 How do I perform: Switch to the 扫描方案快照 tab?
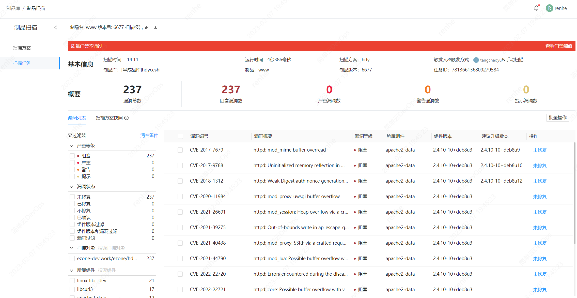tap(109, 118)
